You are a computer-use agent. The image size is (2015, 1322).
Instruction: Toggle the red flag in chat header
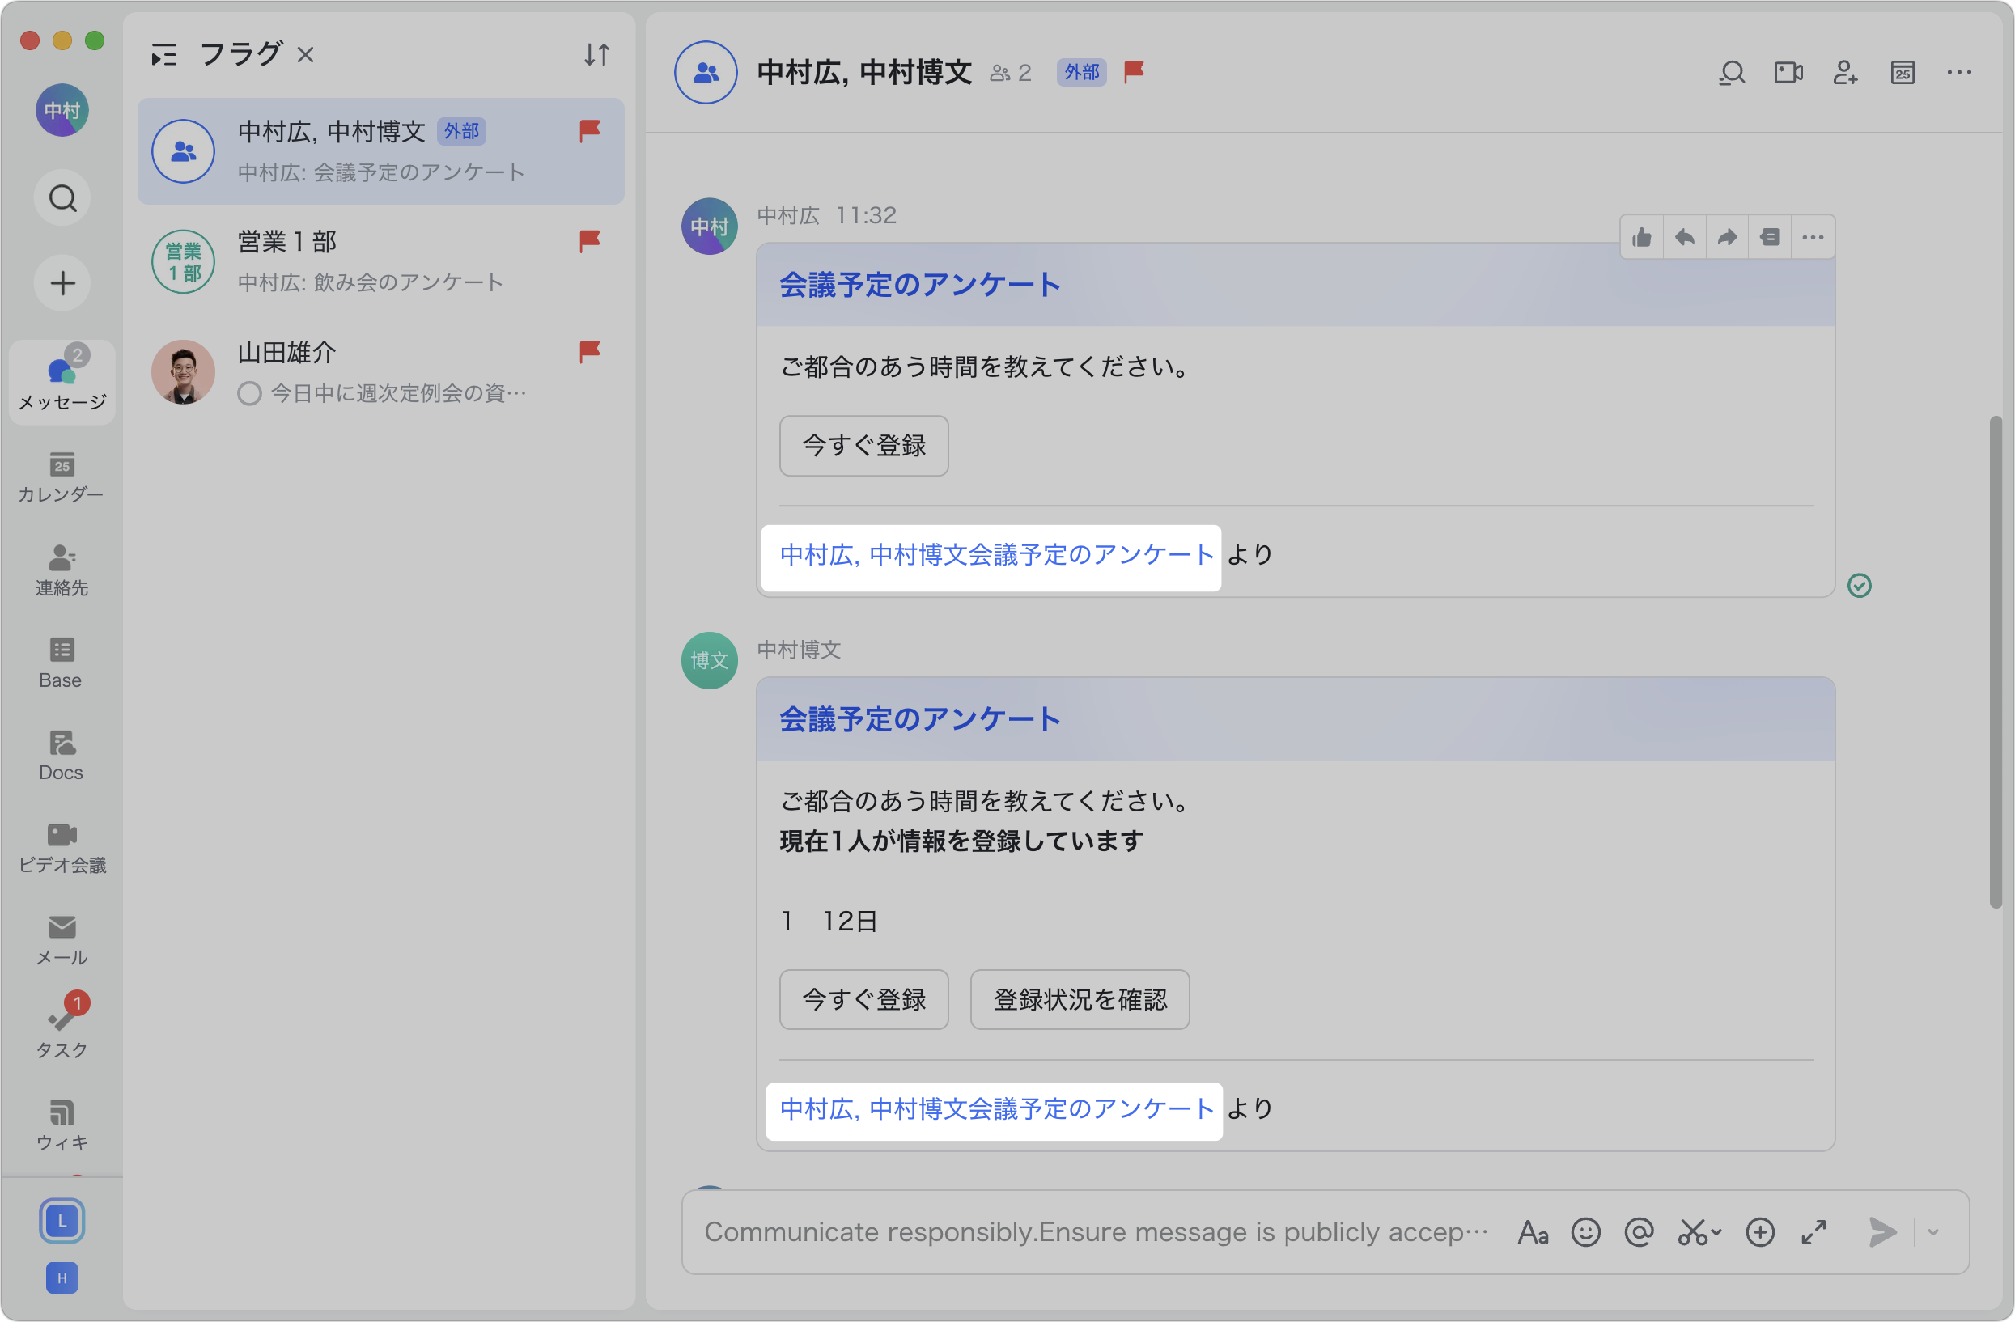(1134, 72)
